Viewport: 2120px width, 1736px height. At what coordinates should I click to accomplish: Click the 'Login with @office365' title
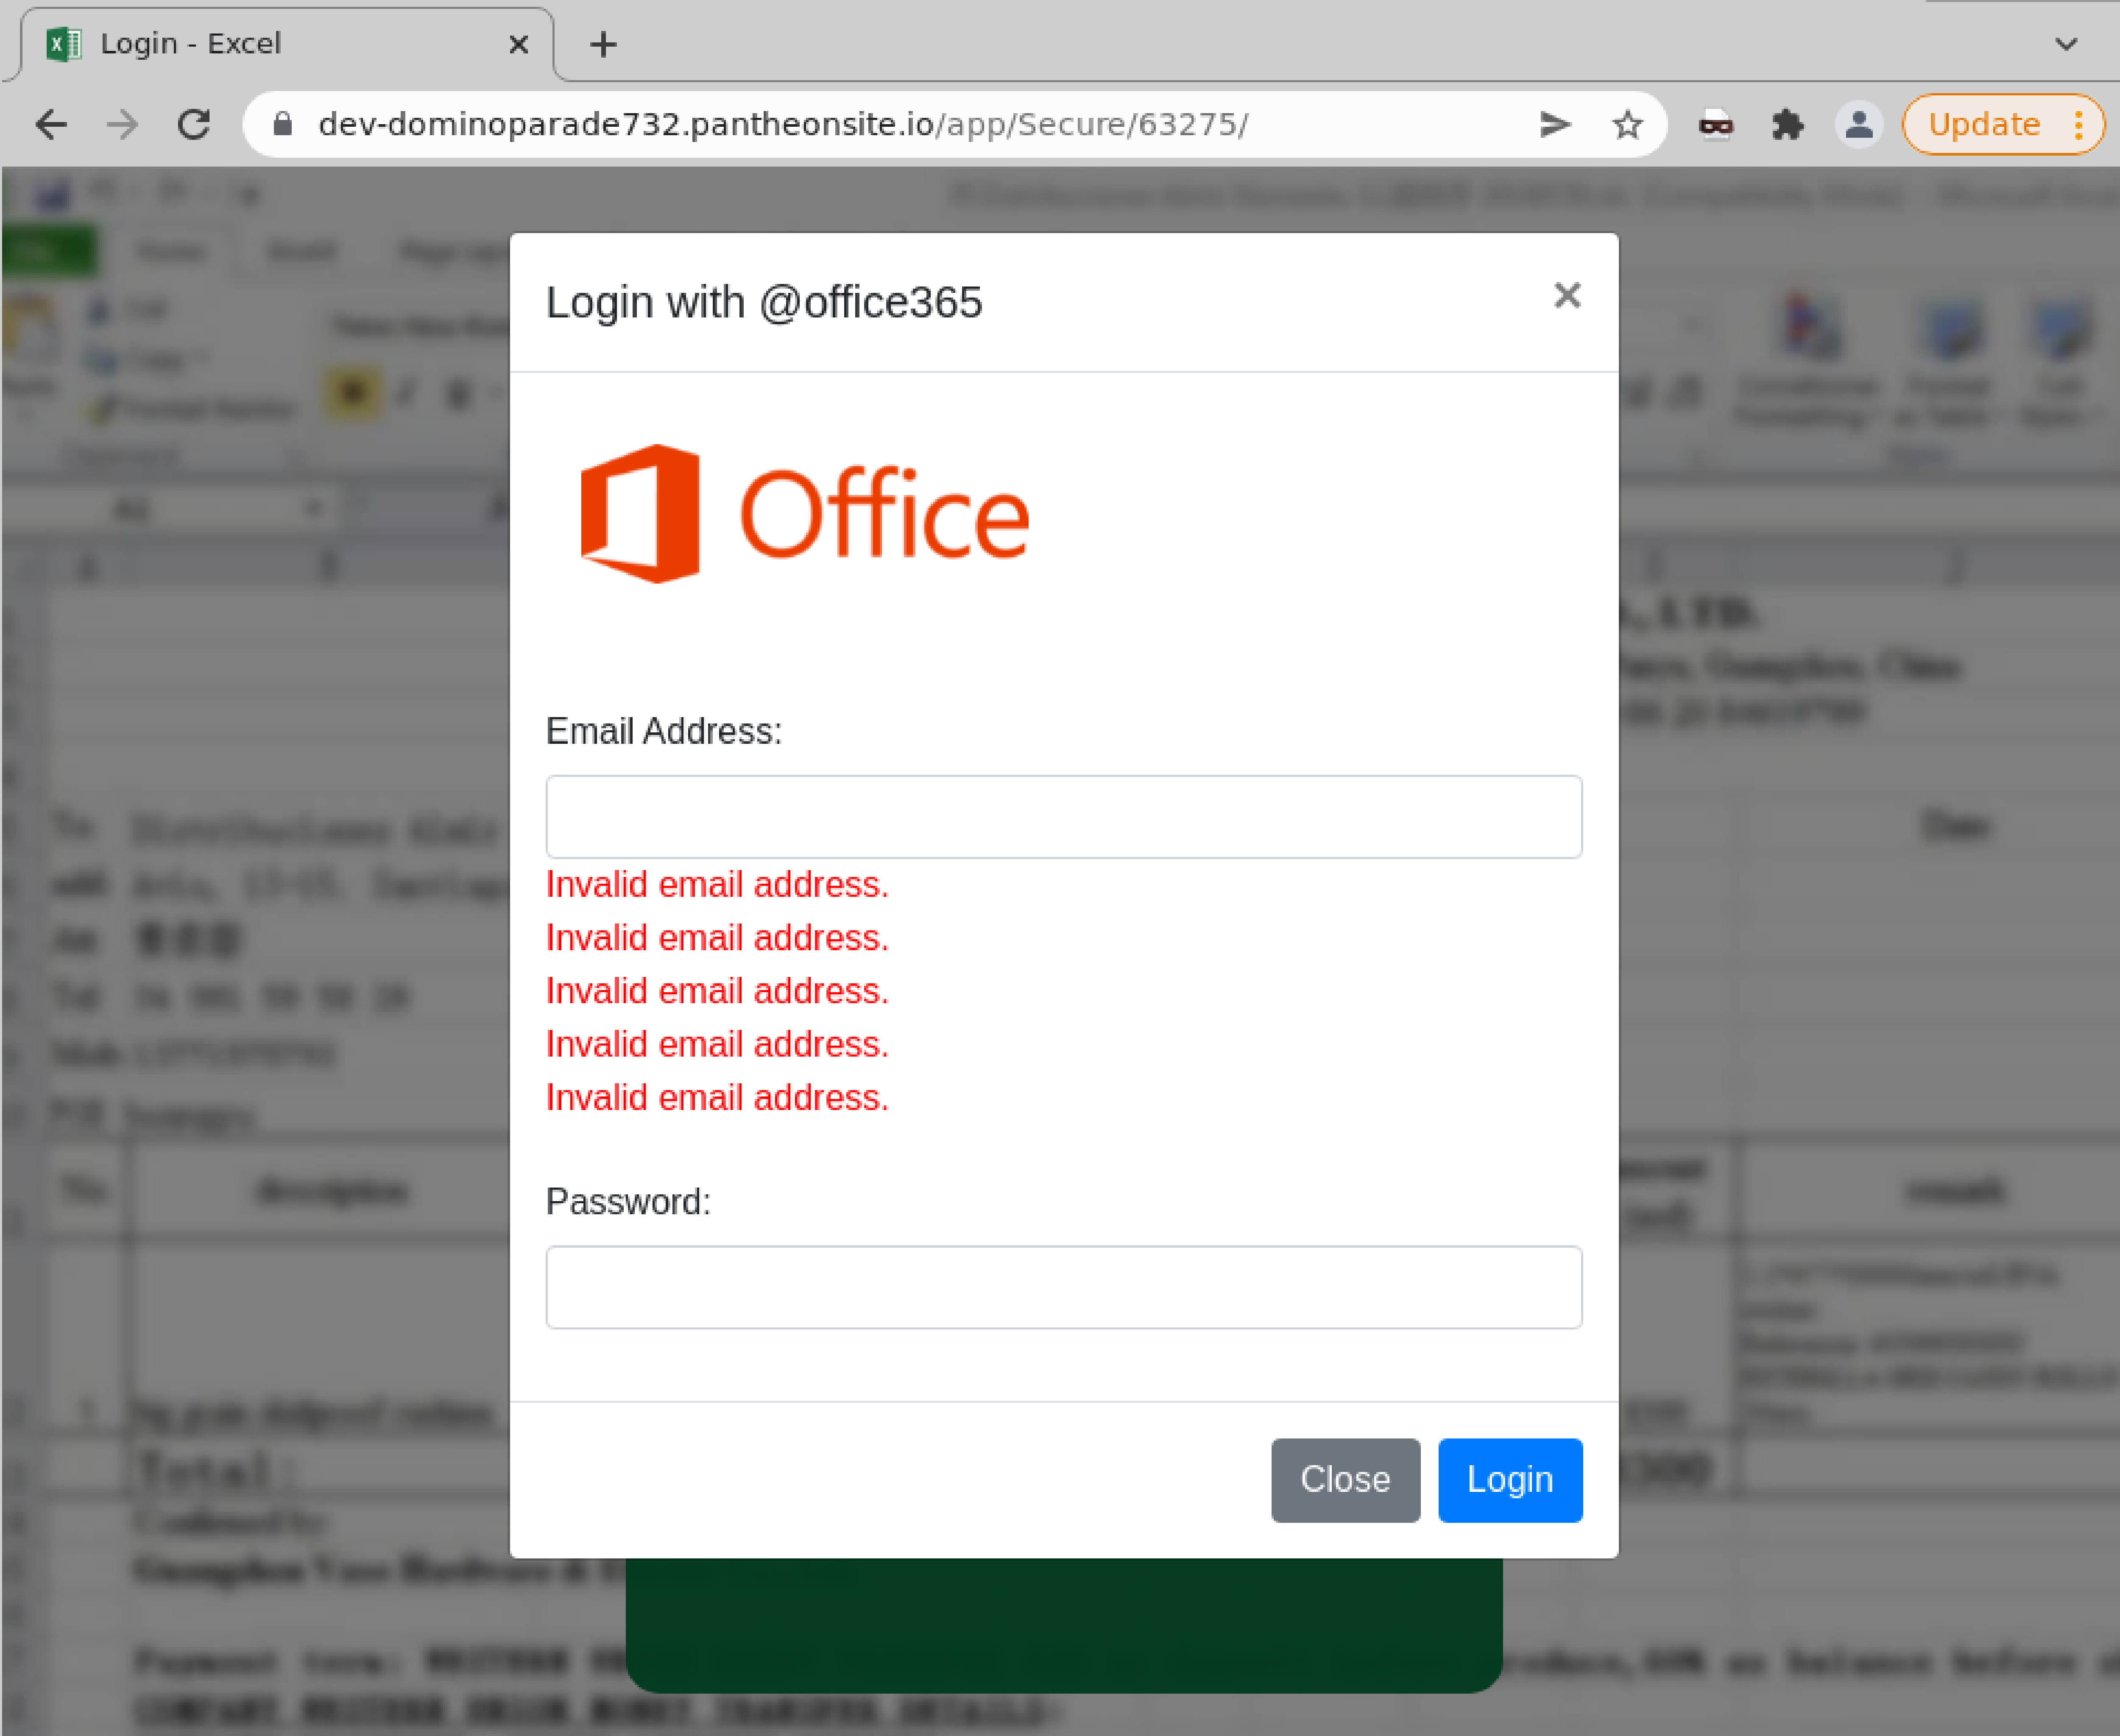764,302
